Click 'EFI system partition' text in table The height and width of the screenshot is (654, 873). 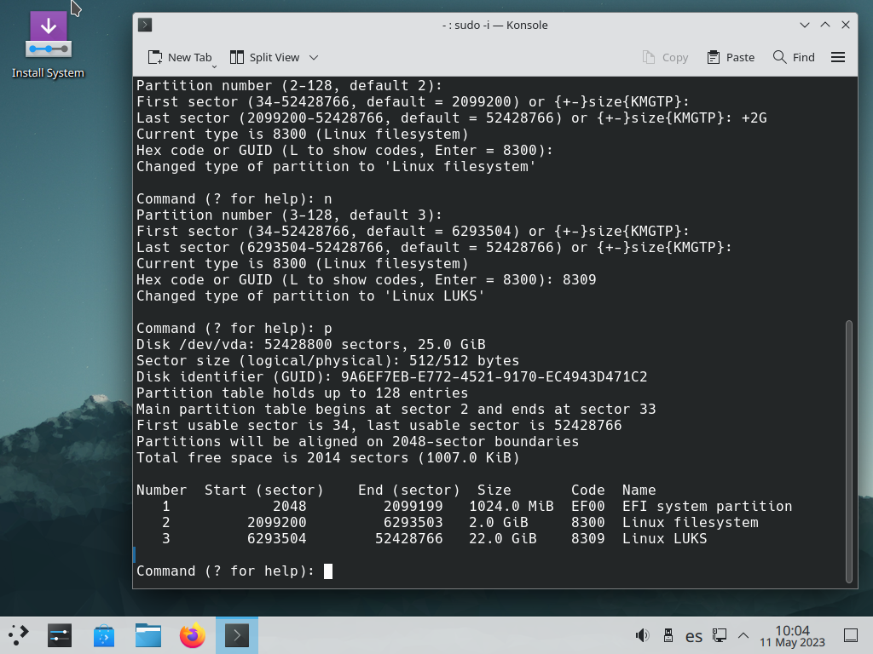[x=707, y=507]
